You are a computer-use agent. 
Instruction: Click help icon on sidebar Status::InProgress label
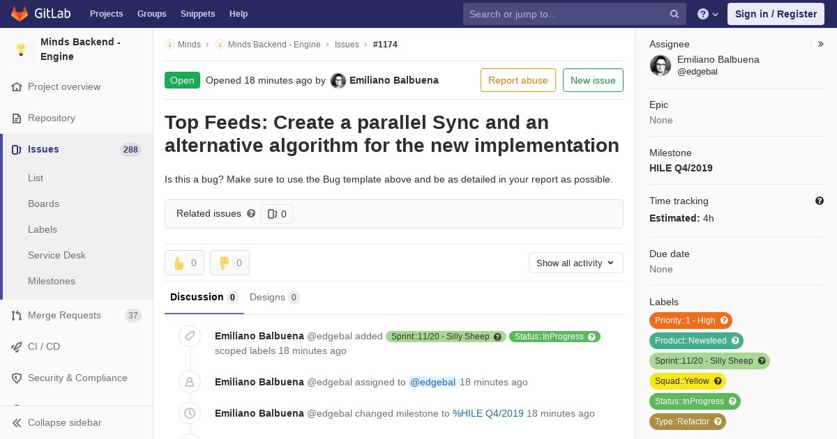(x=732, y=401)
